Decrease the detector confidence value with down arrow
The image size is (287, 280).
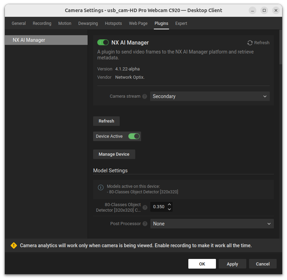(x=169, y=209)
